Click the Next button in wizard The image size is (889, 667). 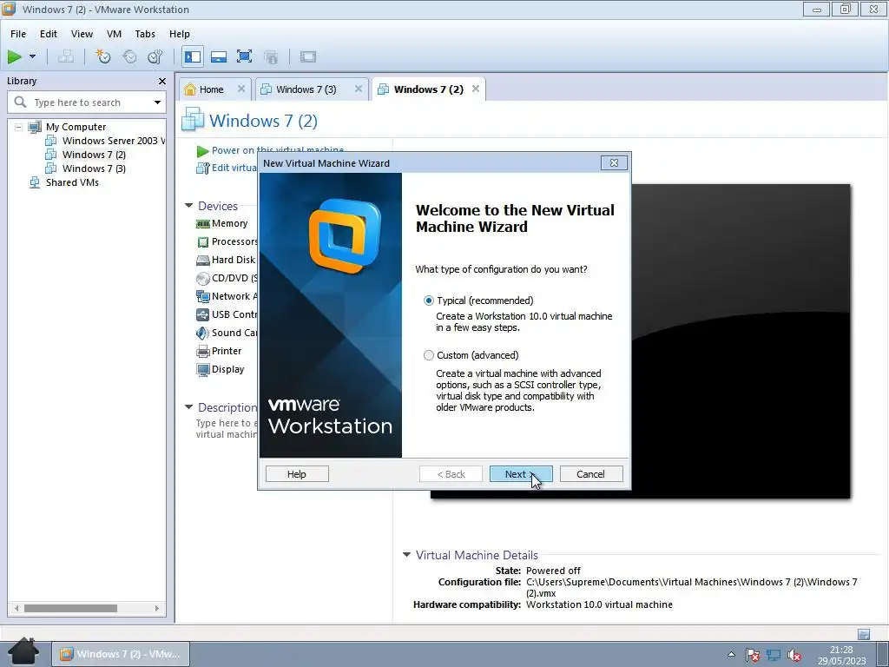click(x=521, y=474)
